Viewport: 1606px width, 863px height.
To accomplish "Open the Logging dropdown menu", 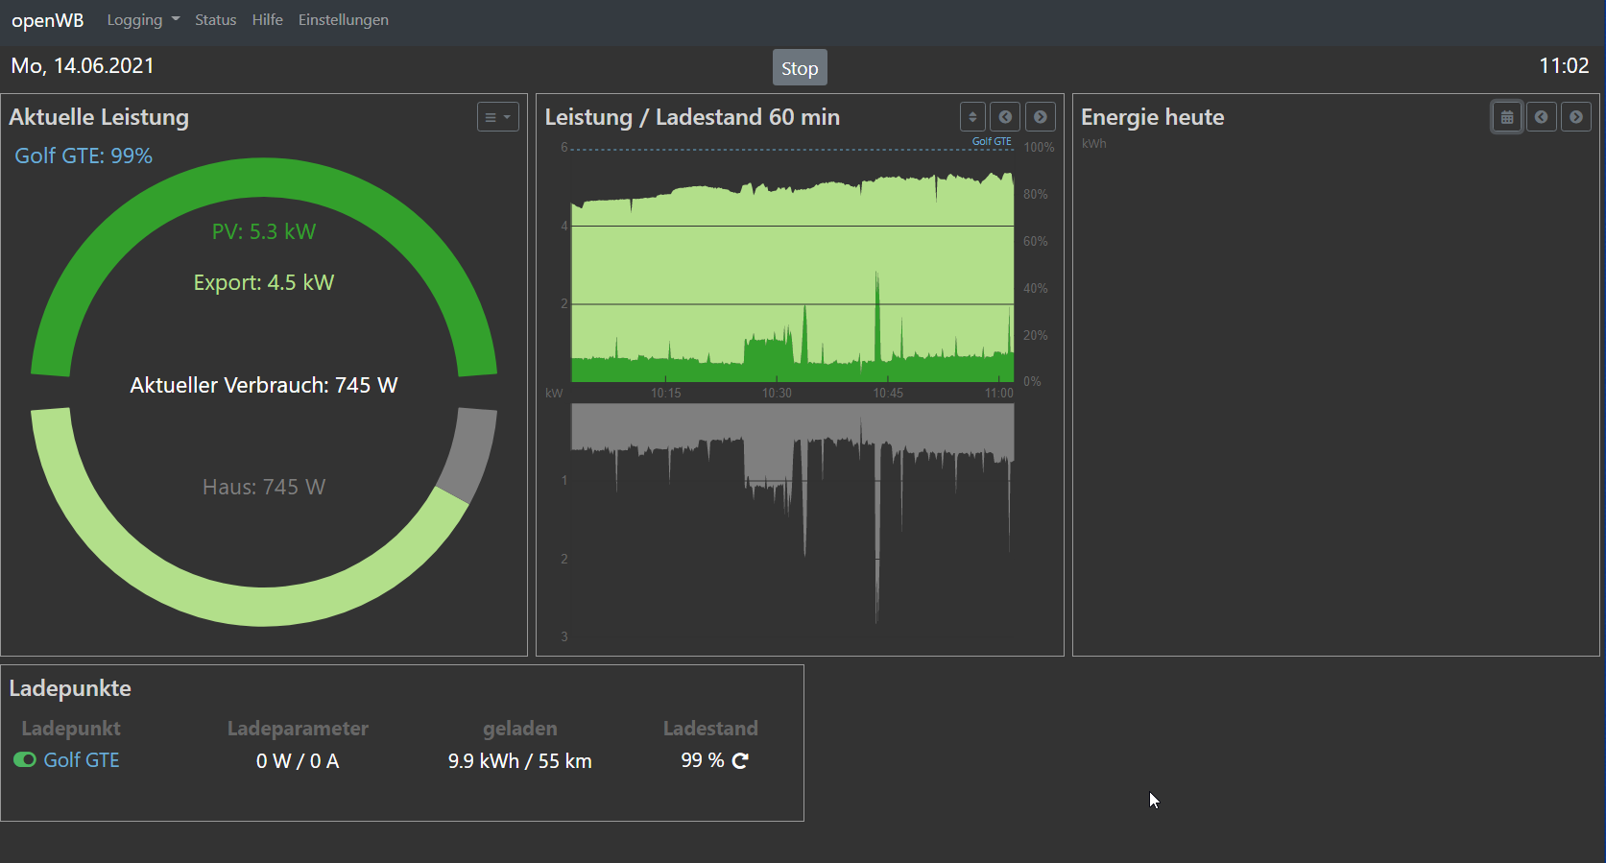I will click(143, 20).
